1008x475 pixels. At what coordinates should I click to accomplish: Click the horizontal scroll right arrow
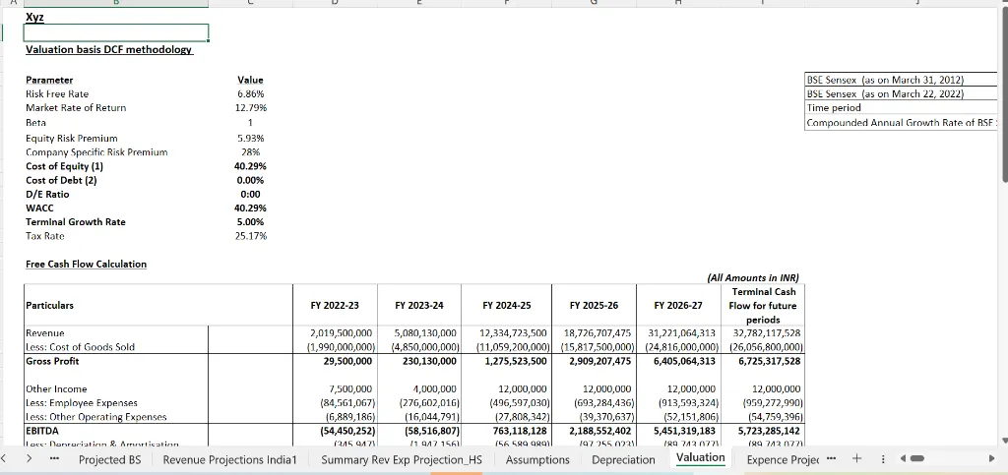(991, 458)
